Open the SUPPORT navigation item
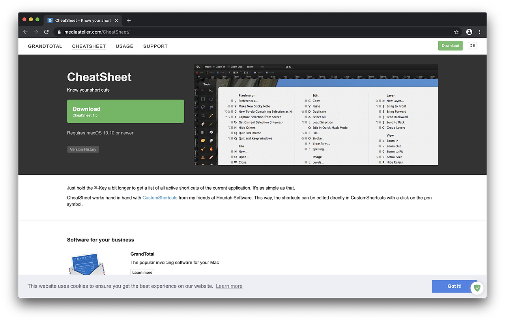The width and height of the screenshot is (505, 322). click(x=155, y=46)
